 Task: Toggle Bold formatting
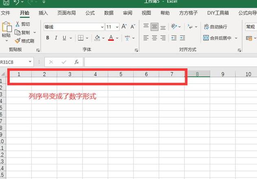48,38
